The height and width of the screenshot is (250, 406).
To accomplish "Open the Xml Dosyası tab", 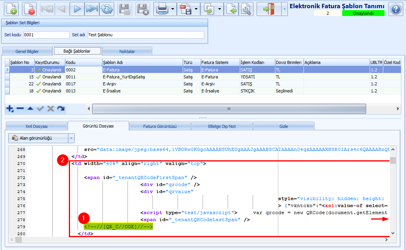I will (36, 126).
